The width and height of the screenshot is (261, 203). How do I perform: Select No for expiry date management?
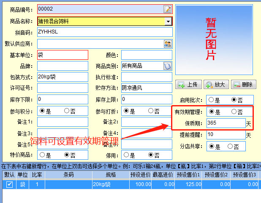pos(234,112)
